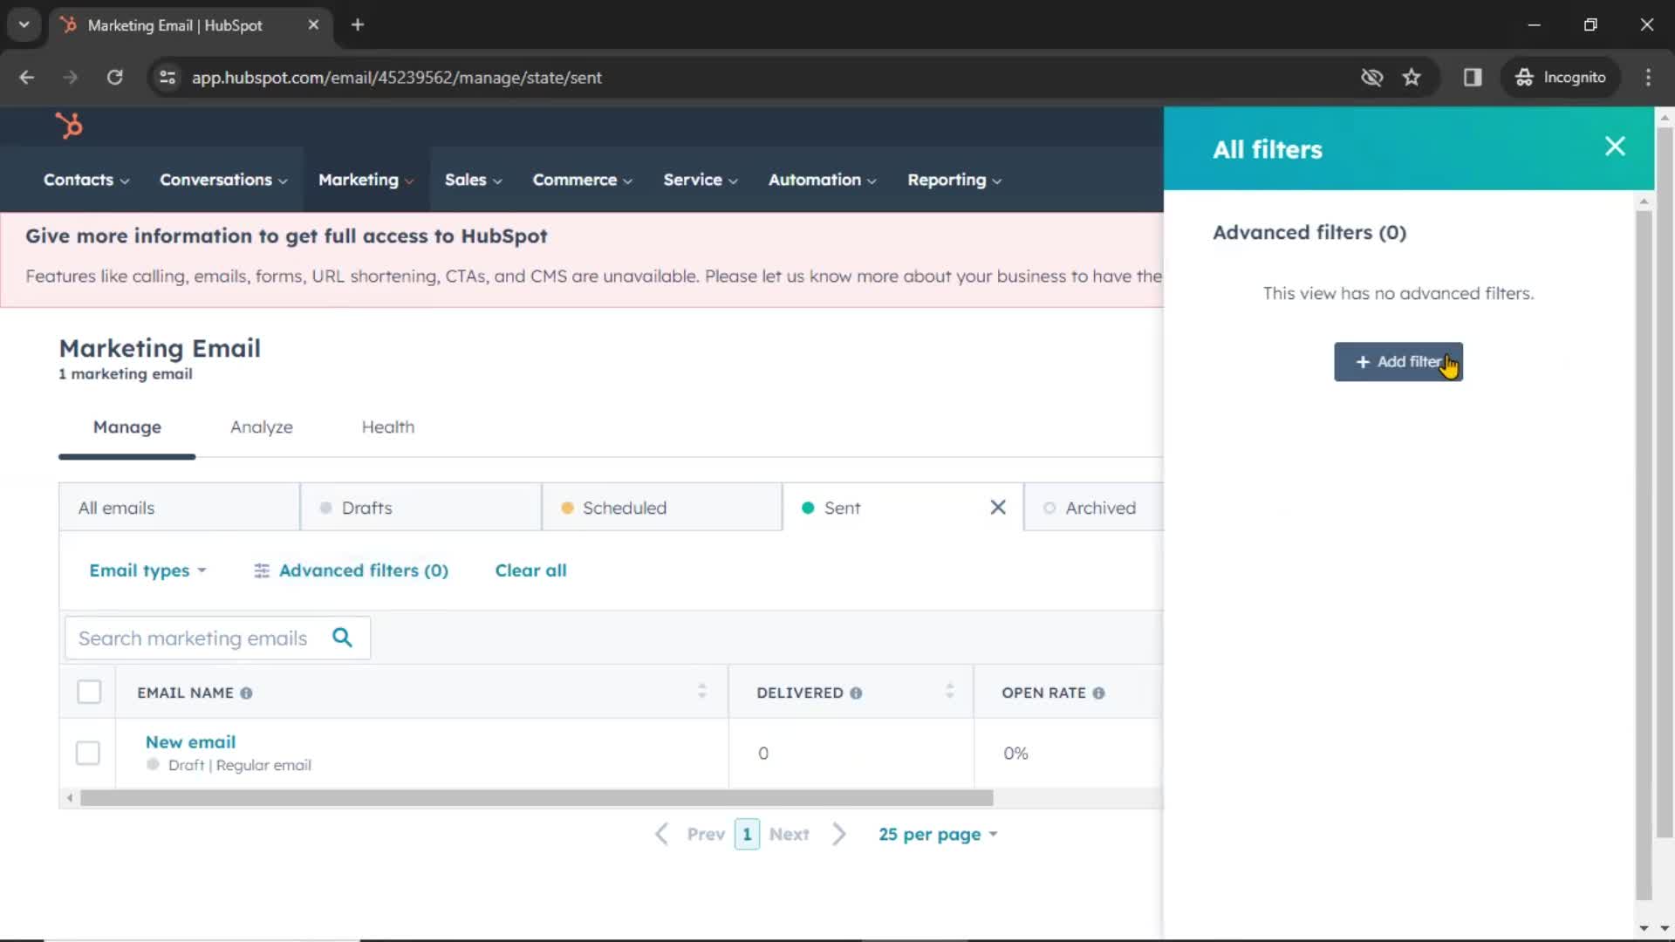The width and height of the screenshot is (1675, 942).
Task: Click the browser back arrow
Action: point(27,78)
